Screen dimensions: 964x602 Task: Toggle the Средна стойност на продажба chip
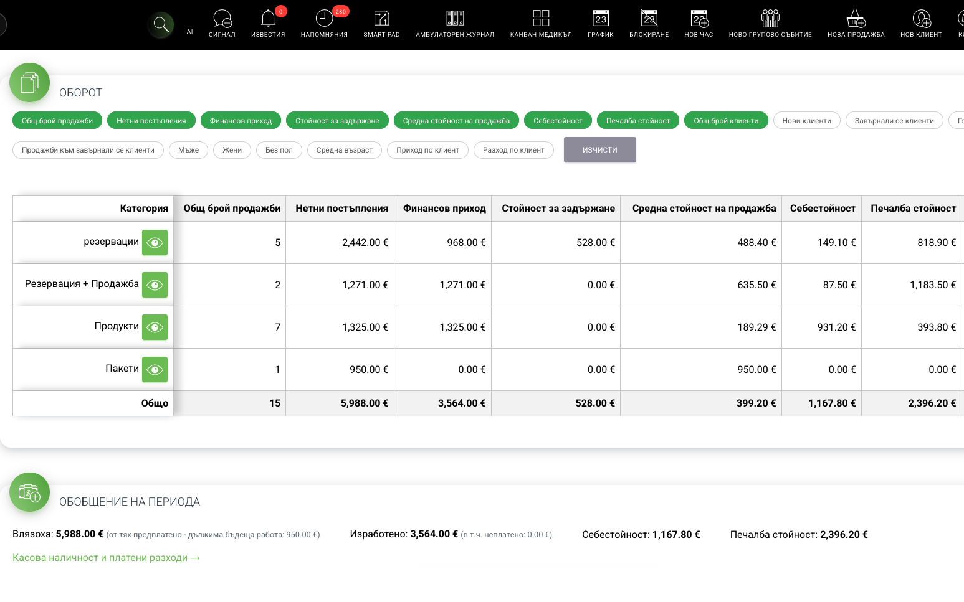tap(456, 121)
